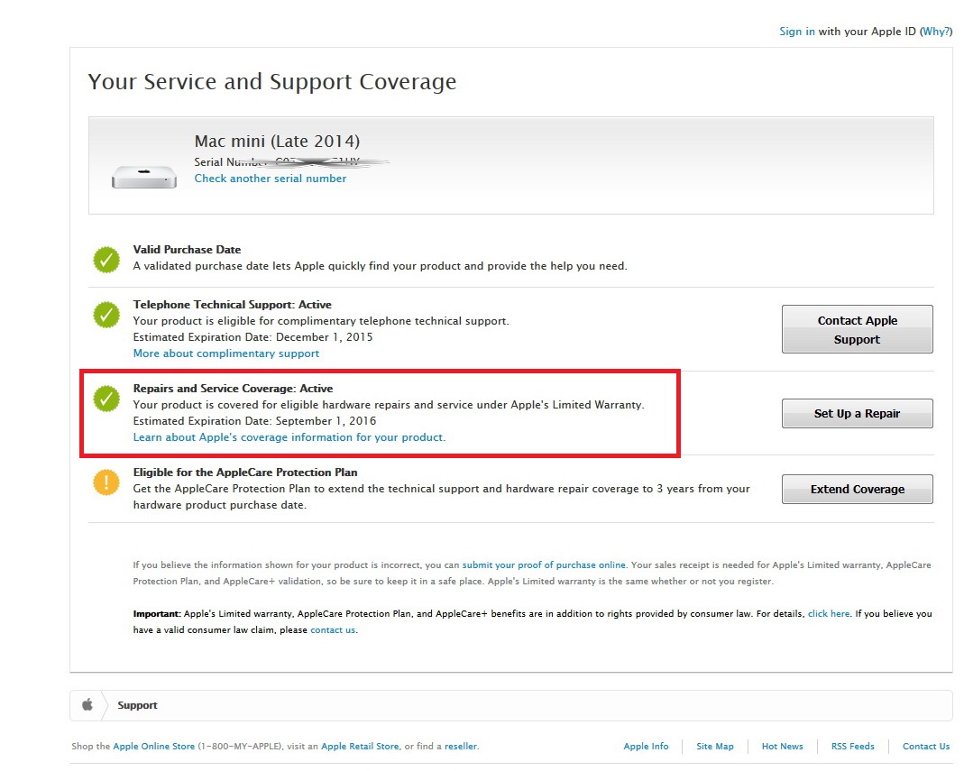Open Site Map in the footer

[715, 746]
